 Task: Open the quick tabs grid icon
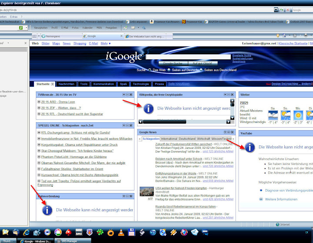34,36
